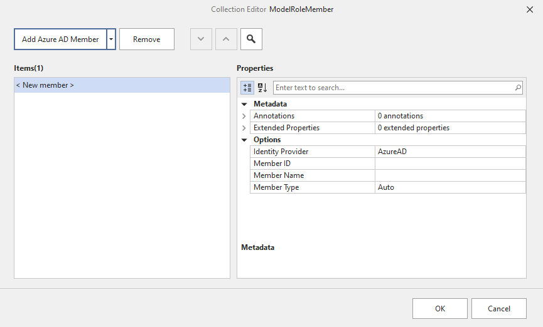
Task: Select the Member Type value Auto
Action: (449, 187)
